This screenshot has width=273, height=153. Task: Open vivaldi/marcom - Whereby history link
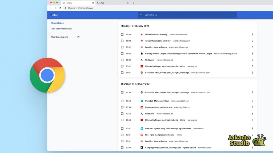156,35
